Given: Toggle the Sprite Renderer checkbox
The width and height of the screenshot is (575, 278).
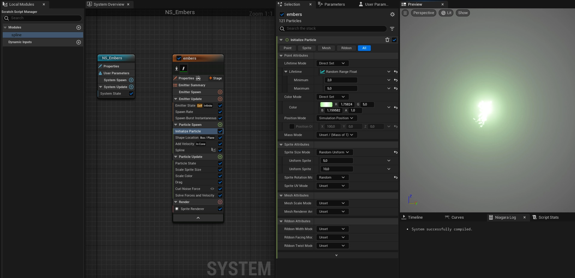Looking at the screenshot, I should [x=220, y=209].
